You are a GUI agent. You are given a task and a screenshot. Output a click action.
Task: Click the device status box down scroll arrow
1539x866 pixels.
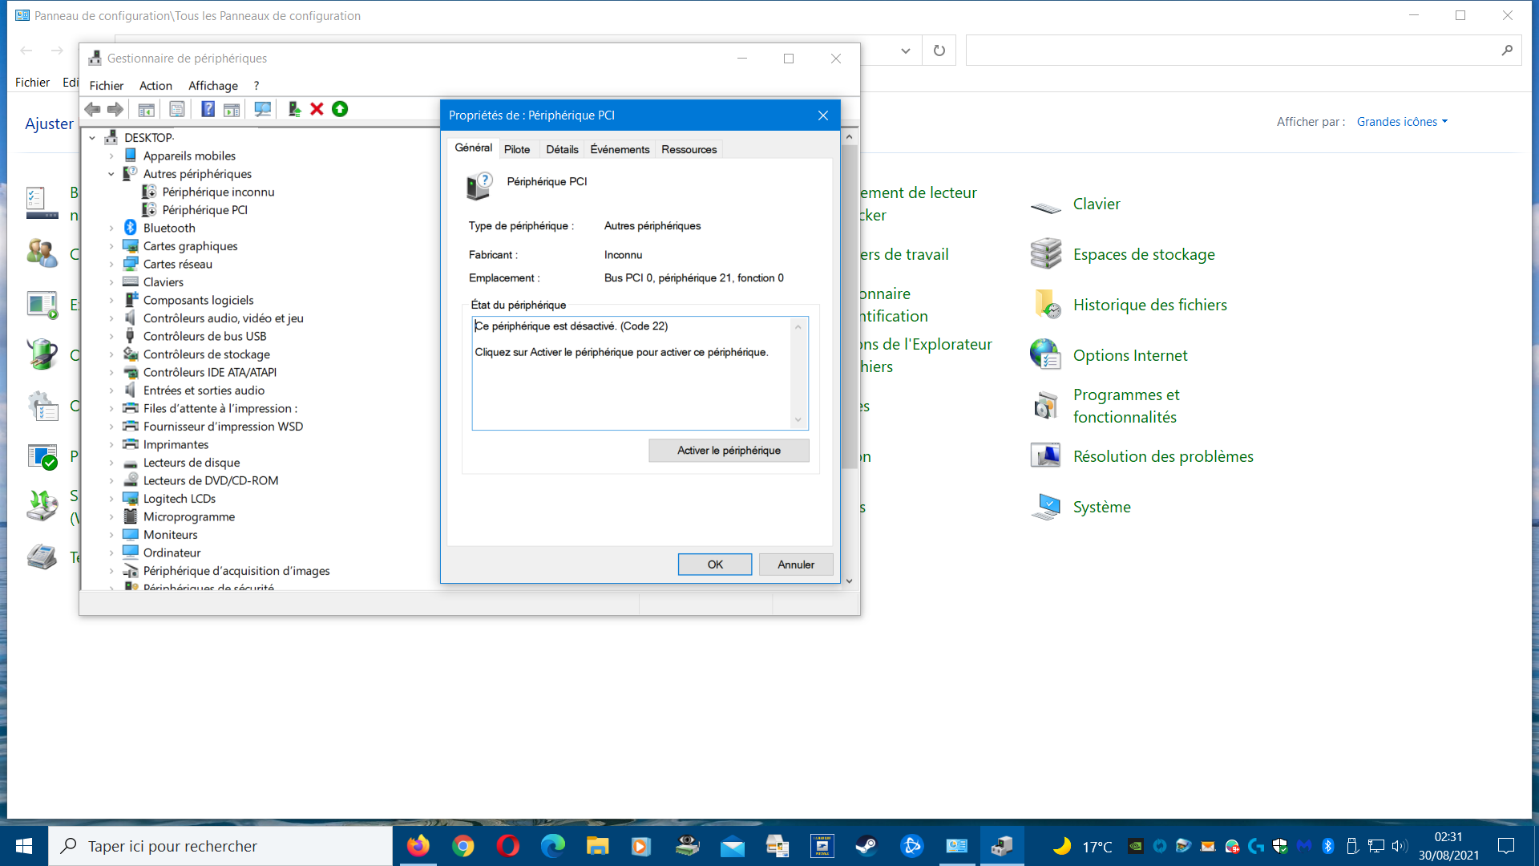point(798,419)
